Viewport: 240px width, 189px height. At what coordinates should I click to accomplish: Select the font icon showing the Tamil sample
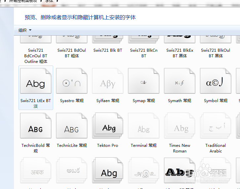pyautogui.click(x=144, y=170)
